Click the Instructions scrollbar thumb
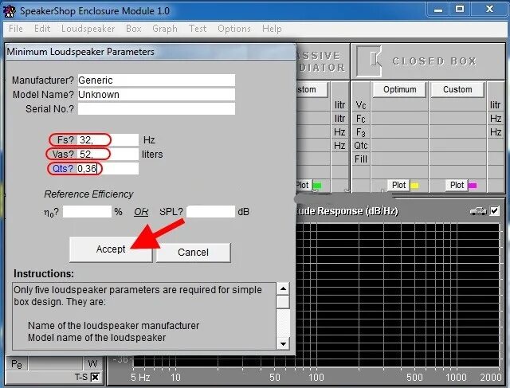The image size is (510, 388). tap(284, 302)
